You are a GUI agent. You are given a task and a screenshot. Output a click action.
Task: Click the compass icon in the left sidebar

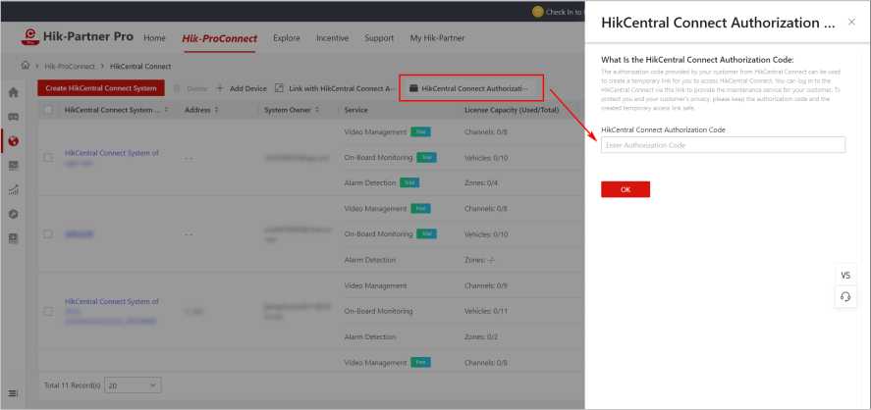[13, 214]
